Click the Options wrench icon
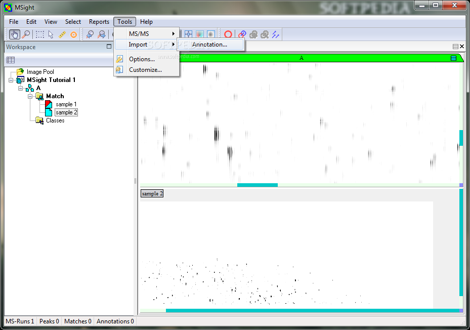The image size is (470, 330). click(x=119, y=59)
